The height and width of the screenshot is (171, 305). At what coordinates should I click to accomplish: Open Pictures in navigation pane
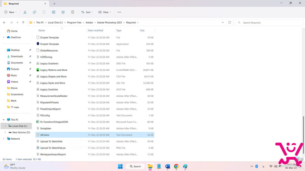(15, 69)
